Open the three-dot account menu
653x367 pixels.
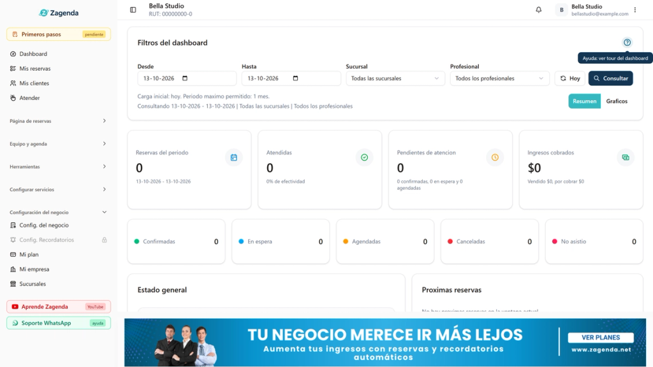pos(635,10)
